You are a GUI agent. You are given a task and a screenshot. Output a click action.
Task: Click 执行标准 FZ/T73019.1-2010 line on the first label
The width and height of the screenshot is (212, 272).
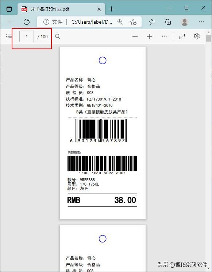[93, 99]
